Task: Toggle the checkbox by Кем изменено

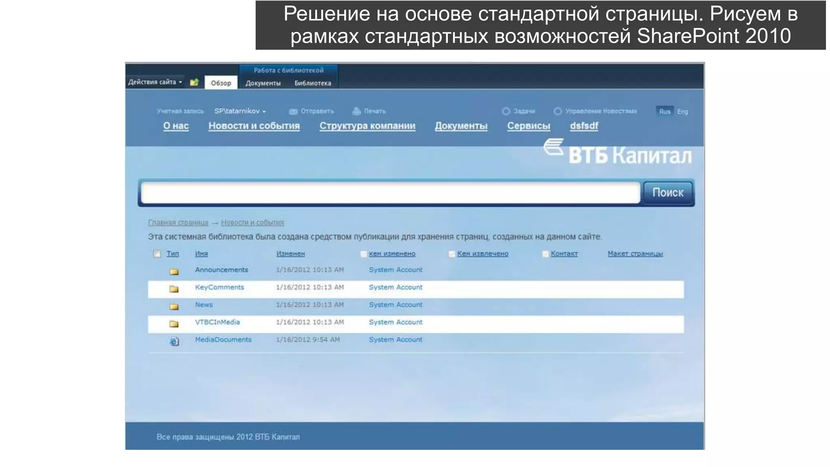Action: [364, 254]
